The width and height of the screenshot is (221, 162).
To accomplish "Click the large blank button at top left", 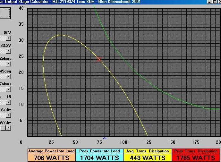I will [x=5, y=13].
